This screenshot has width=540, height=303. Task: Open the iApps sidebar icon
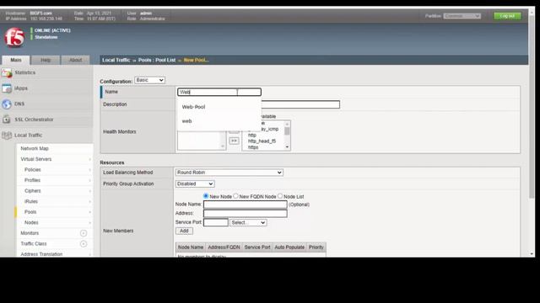(7, 88)
